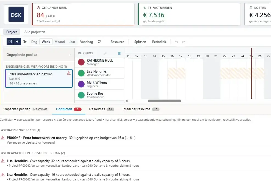Click the redo arrow icon
The height and width of the screenshot is (181, 271).
coord(183,42)
